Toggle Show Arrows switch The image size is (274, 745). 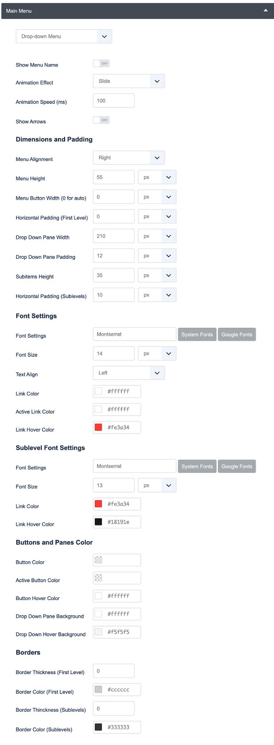[x=101, y=121]
